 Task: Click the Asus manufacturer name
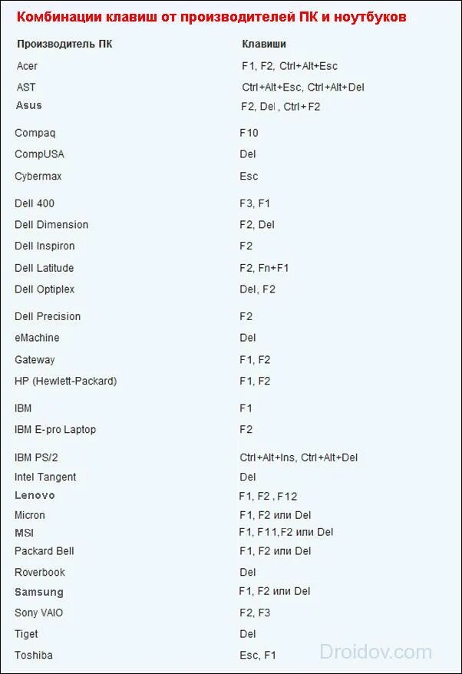click(x=29, y=105)
